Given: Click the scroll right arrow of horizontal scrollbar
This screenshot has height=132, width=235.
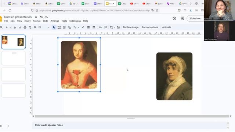Looking at the screenshot, I should click(x=231, y=116).
